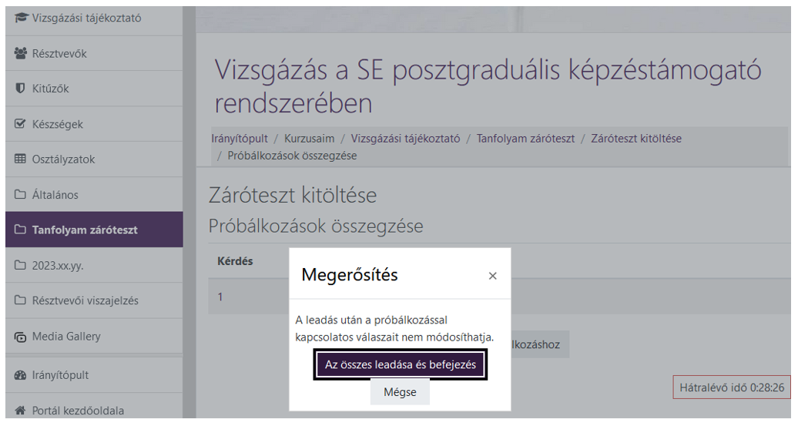Click the Portál kezdőoldala home icon
The height and width of the screenshot is (426, 798).
pos(21,411)
